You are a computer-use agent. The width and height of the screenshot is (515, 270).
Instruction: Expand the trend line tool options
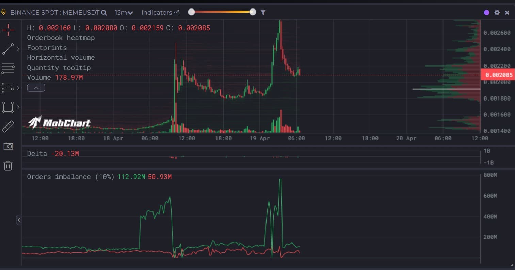point(18,49)
